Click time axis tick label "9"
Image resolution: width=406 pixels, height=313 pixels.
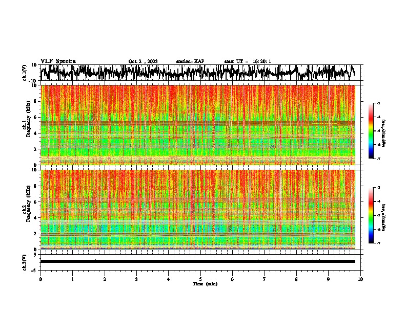pyautogui.click(x=328, y=279)
